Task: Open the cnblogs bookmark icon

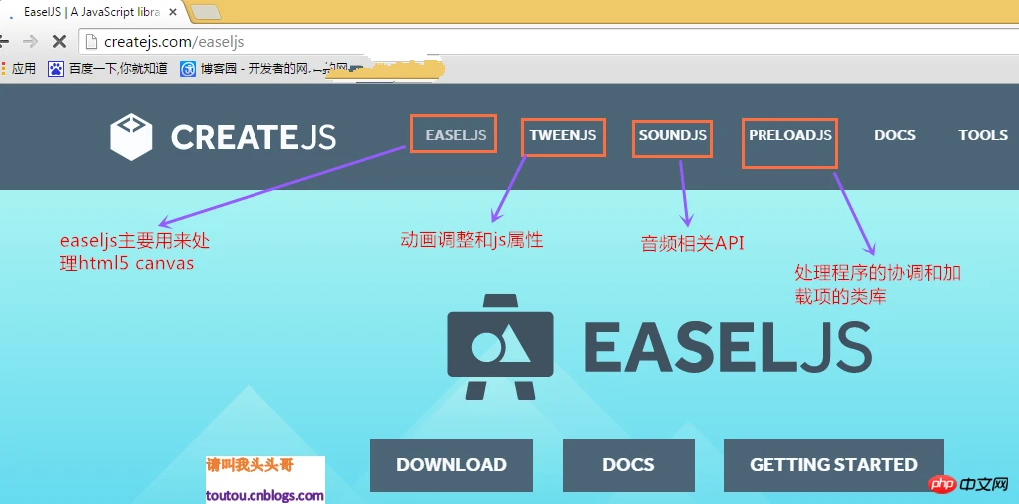Action: coord(188,68)
